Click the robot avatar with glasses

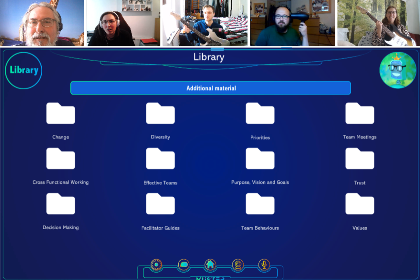point(397,70)
